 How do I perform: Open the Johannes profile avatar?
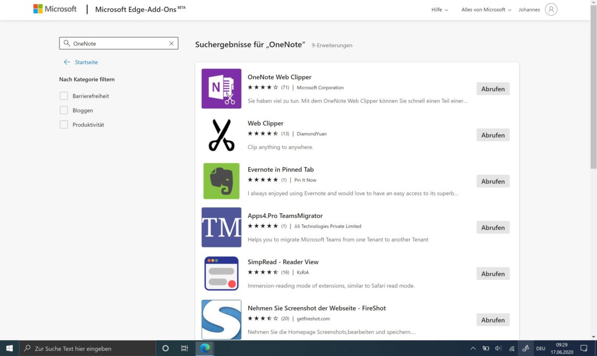point(551,9)
